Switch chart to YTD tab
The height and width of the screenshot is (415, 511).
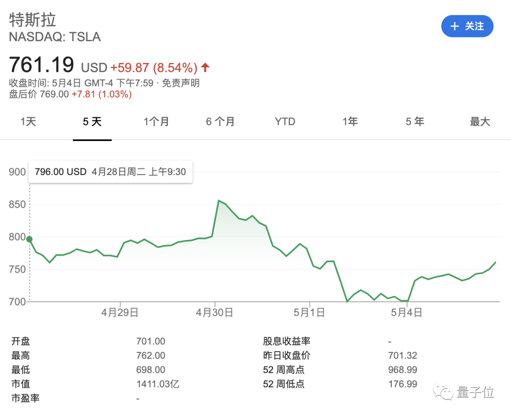(x=285, y=122)
